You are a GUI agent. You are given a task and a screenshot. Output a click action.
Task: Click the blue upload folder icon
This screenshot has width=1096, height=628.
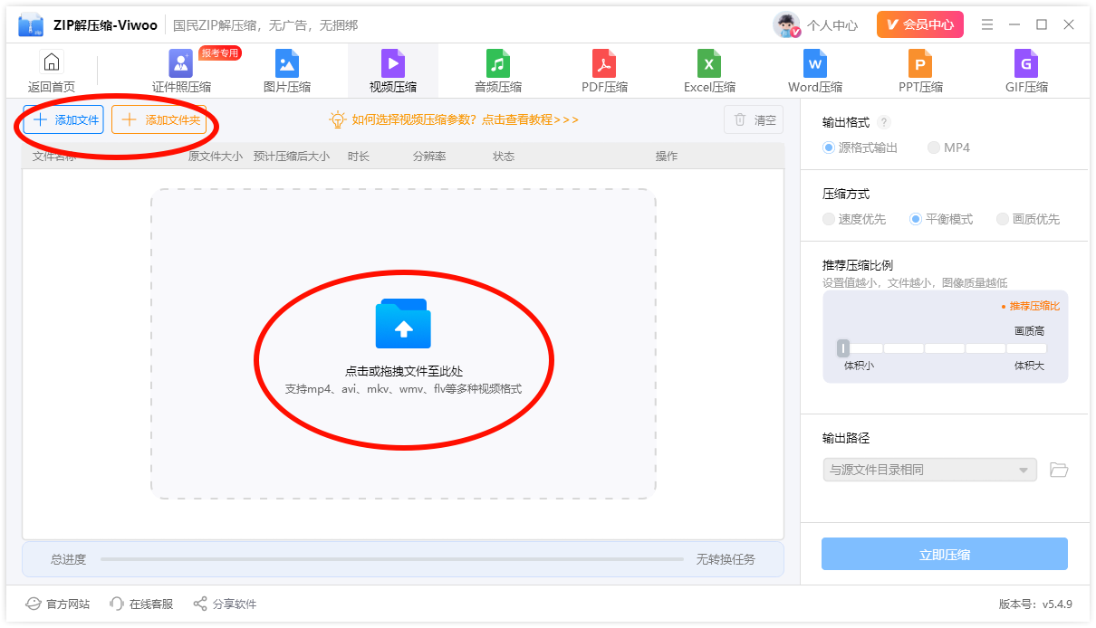[x=403, y=324]
